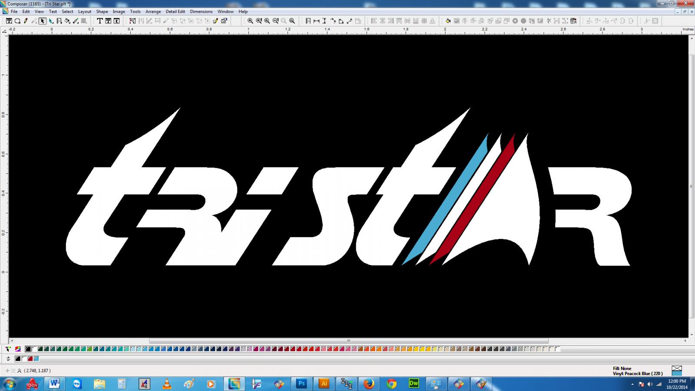This screenshot has width=695, height=391.
Task: Open Photoshop from the taskbar
Action: 301,384
